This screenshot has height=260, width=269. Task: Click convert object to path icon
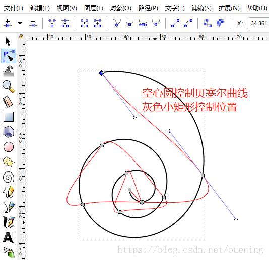(208, 23)
